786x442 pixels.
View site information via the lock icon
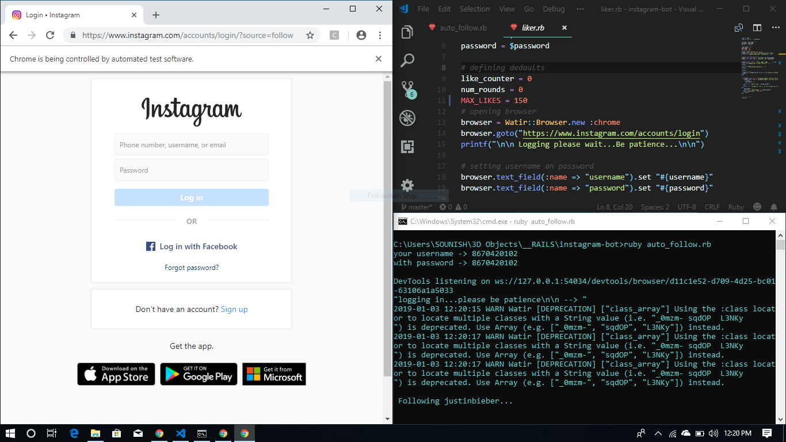click(73, 35)
